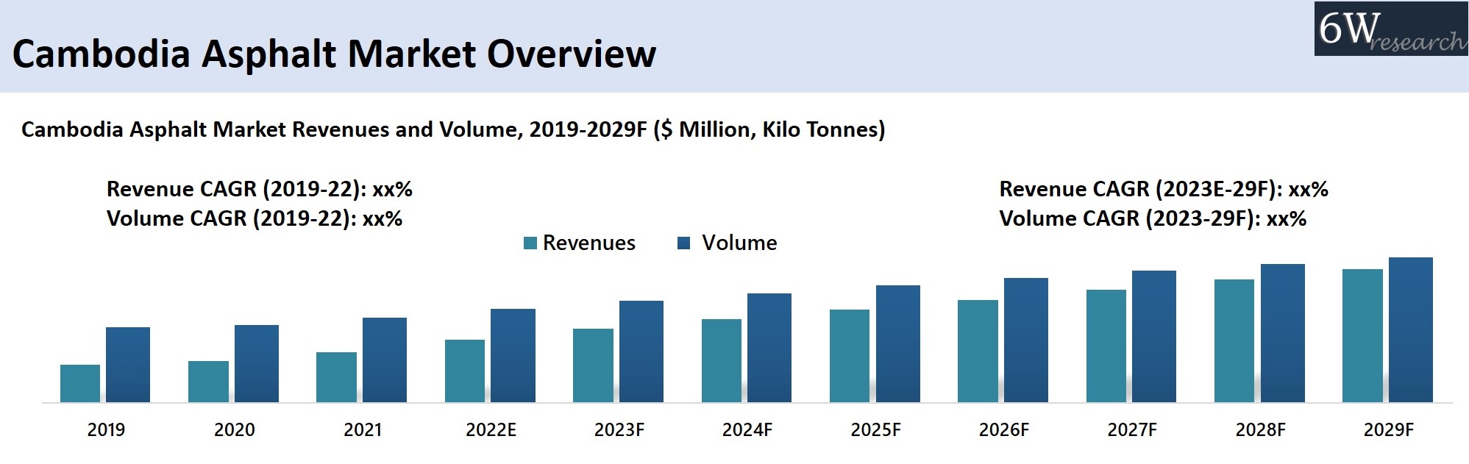Click the 2029F axis label
Viewport: 1469px width, 464px height.
point(1388,430)
